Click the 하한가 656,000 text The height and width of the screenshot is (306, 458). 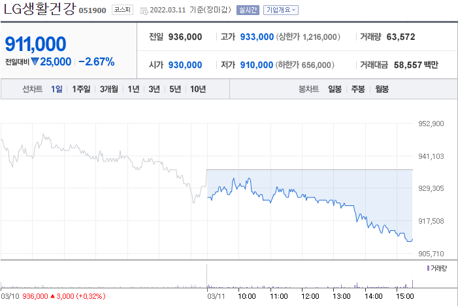[304, 65]
